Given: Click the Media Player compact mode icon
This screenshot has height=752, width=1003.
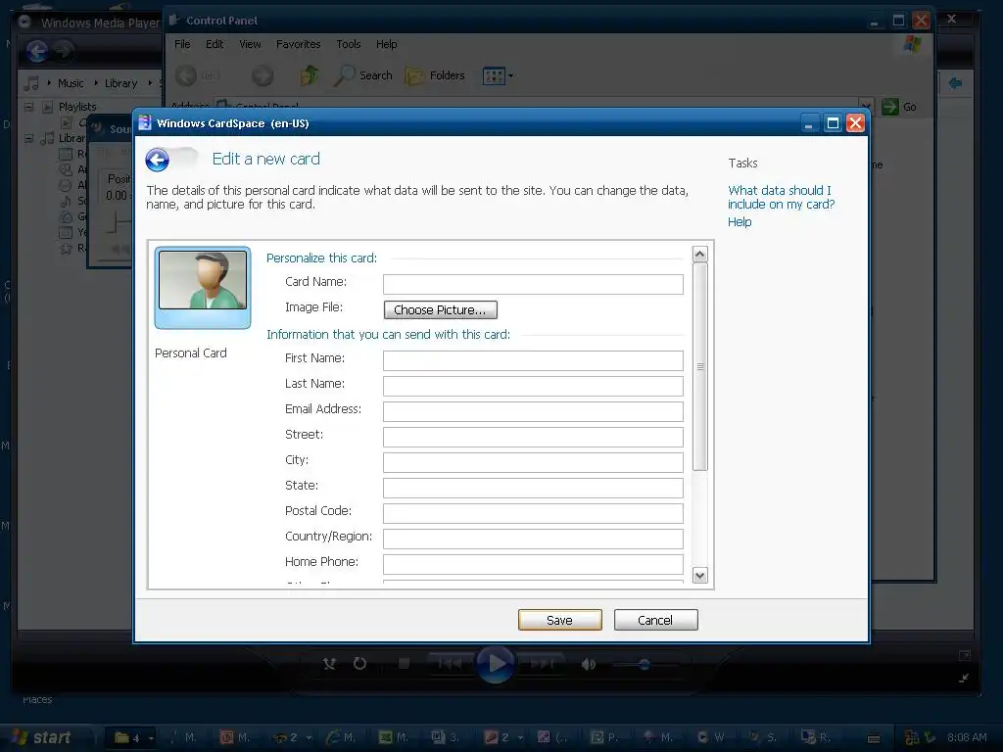Looking at the screenshot, I should (x=964, y=678).
